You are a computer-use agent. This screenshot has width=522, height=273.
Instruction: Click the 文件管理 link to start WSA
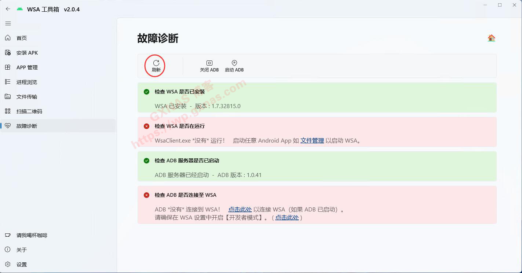coord(312,141)
